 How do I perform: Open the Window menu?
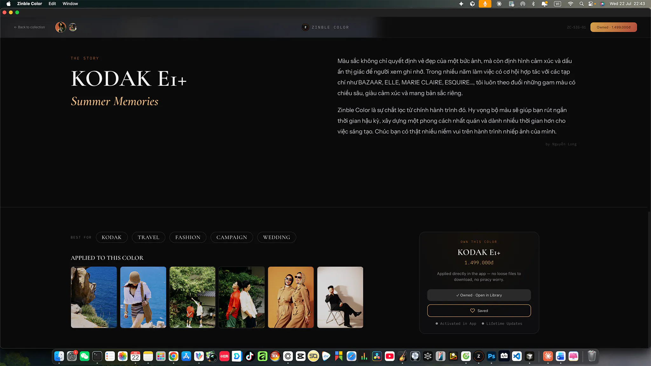tap(70, 4)
